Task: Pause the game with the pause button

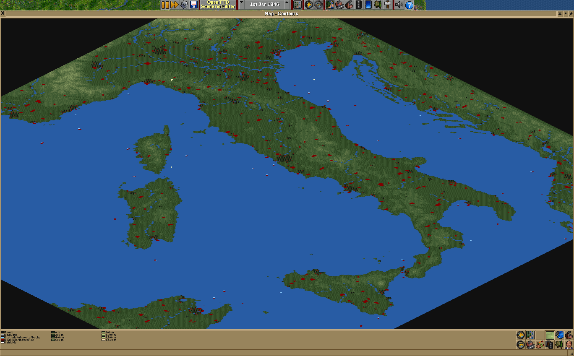Action: pyautogui.click(x=164, y=5)
